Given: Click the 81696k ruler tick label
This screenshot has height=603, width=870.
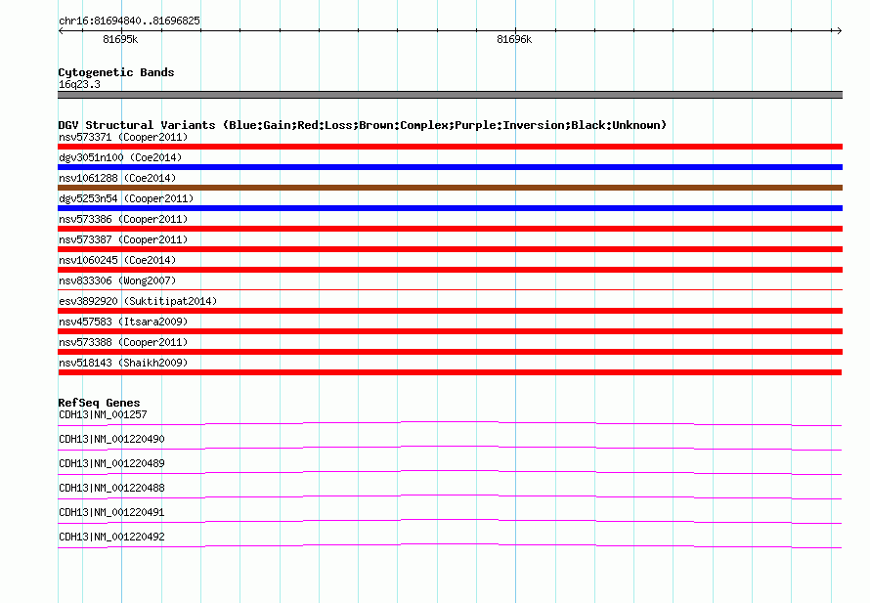Looking at the screenshot, I should [x=514, y=39].
